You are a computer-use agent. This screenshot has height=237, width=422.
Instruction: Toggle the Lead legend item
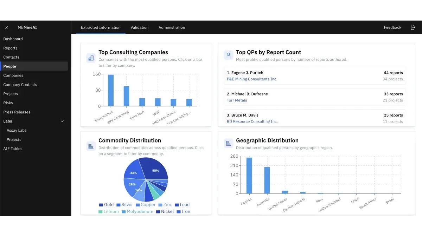(182, 205)
